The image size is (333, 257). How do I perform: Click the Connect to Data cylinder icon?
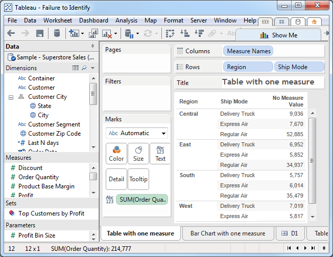[57, 33]
